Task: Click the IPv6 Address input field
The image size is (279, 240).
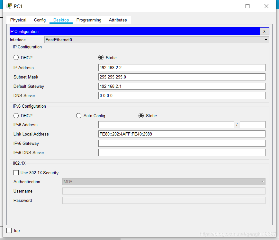Action: point(166,125)
